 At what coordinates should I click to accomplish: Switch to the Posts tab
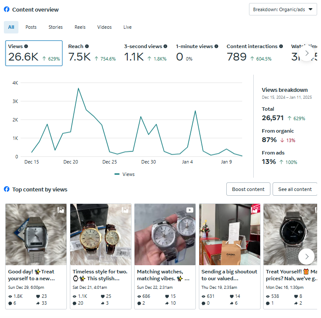31,27
